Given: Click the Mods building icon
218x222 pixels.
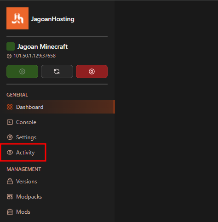Looking at the screenshot, I should 10,212.
